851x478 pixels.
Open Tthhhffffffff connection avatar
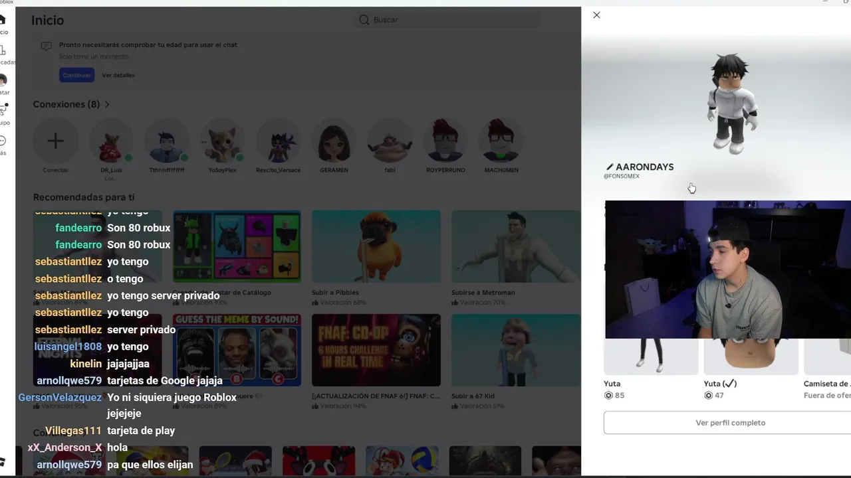click(167, 141)
